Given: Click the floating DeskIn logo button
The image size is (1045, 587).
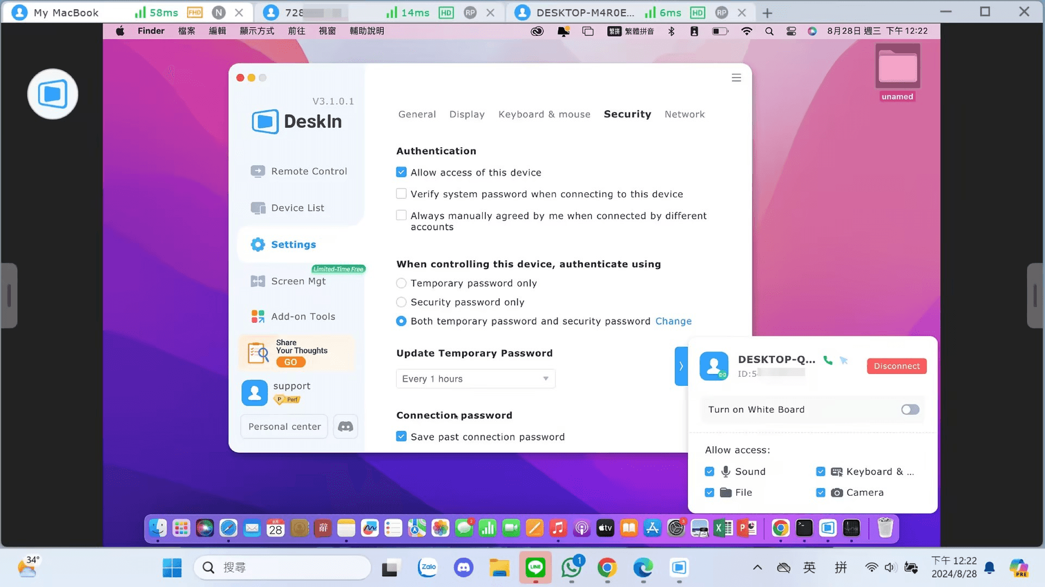Looking at the screenshot, I should [53, 93].
